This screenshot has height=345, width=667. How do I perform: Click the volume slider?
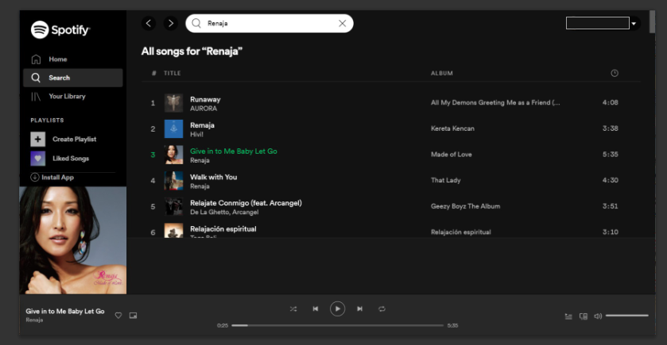(627, 316)
